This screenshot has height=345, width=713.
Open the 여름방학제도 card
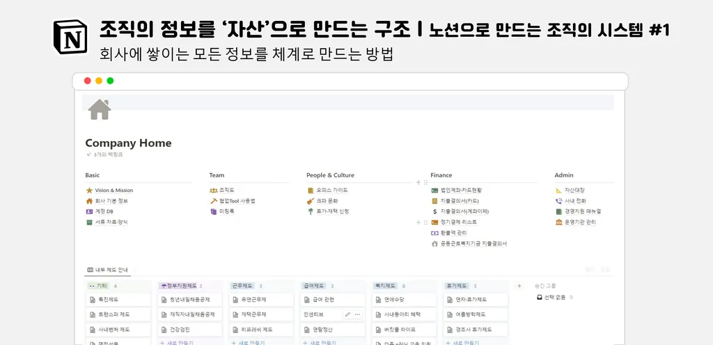click(x=476, y=314)
